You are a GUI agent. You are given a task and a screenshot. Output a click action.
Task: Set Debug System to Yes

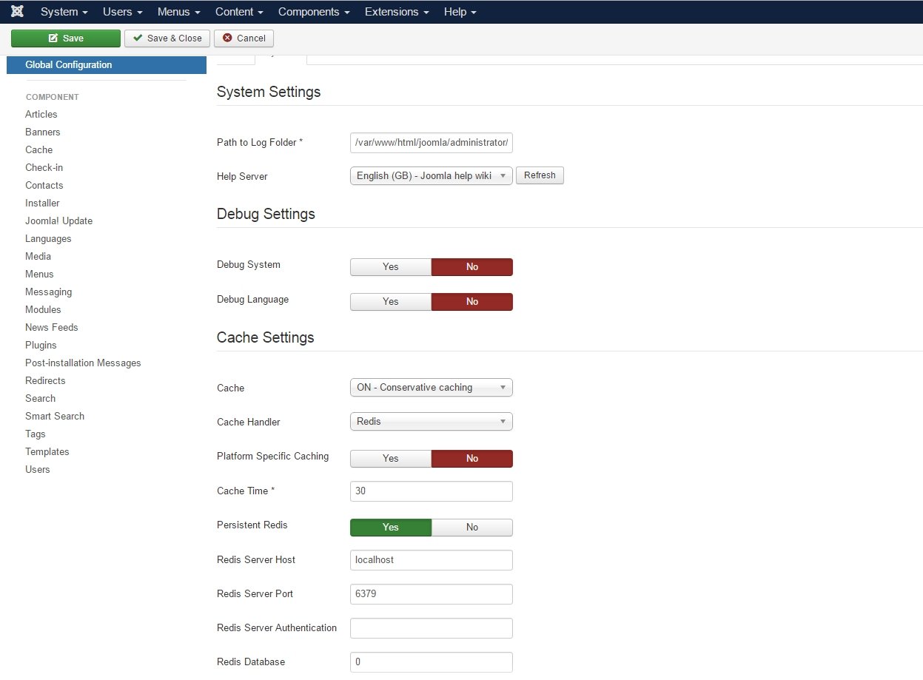tap(390, 267)
